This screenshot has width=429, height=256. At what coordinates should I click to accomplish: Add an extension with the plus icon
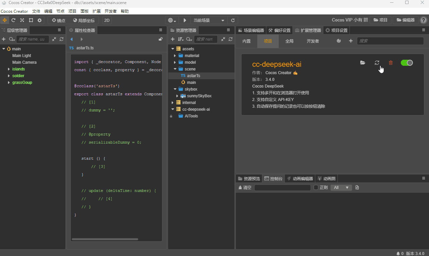[351, 41]
